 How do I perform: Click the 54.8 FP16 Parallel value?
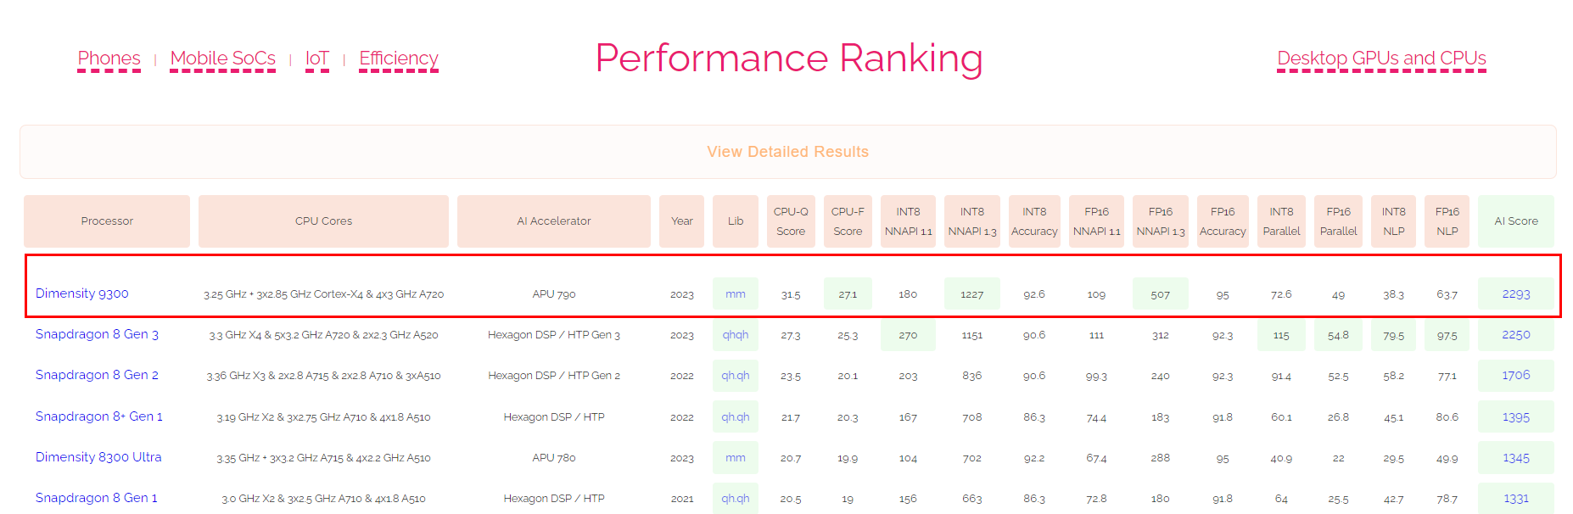point(1338,334)
